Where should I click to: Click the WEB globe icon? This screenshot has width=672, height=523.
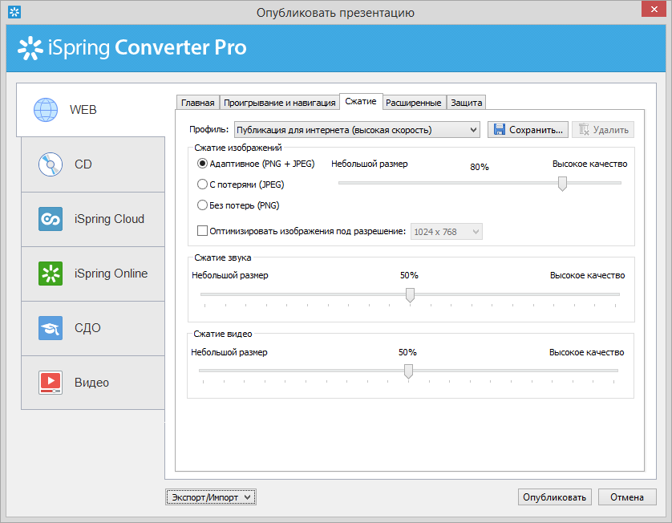pyautogui.click(x=46, y=110)
